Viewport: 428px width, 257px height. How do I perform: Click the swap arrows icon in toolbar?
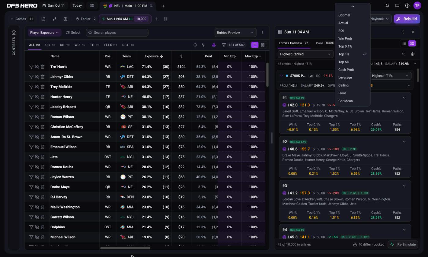(x=54, y=19)
